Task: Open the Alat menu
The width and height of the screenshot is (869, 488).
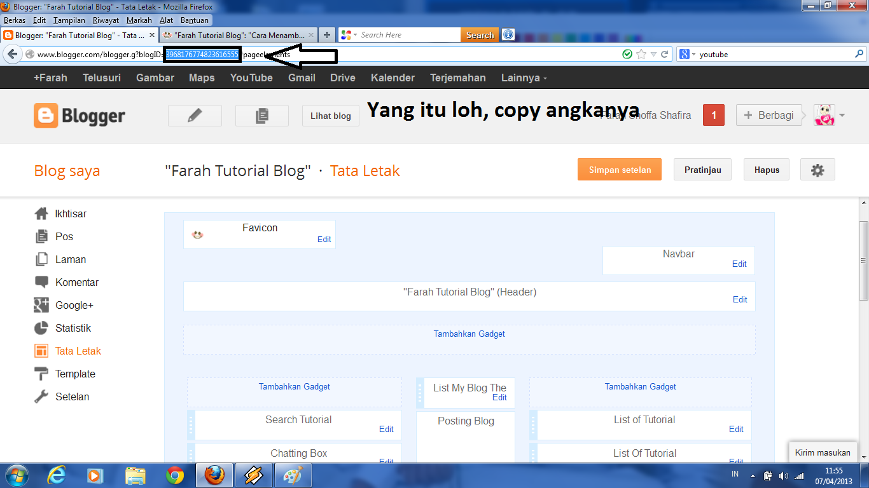Action: [166, 20]
